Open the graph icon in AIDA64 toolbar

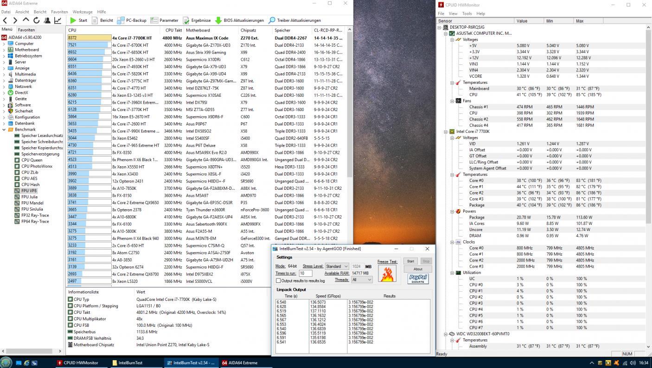pyautogui.click(x=58, y=20)
